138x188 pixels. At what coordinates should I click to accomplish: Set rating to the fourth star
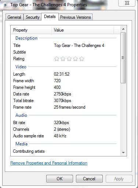[x=75, y=59]
